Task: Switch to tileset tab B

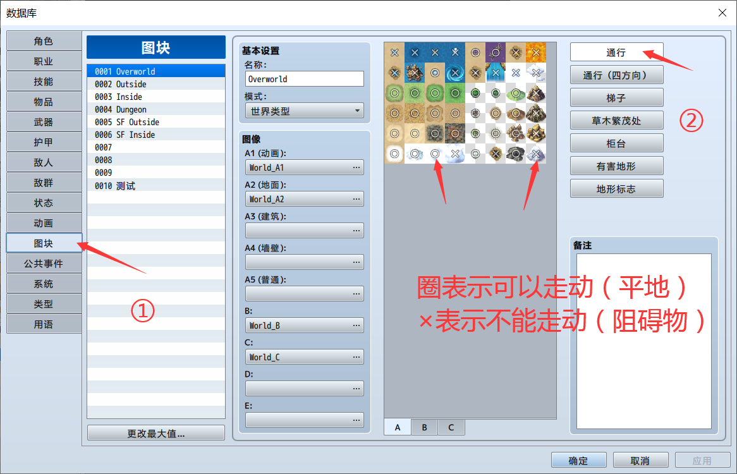Action: (424, 427)
